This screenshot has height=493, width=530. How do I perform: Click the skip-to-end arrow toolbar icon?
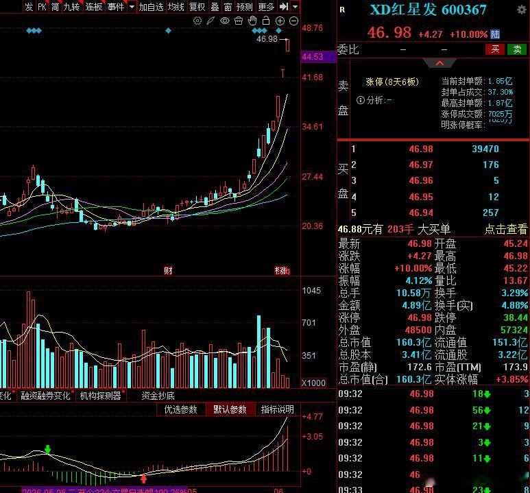[x=284, y=6]
